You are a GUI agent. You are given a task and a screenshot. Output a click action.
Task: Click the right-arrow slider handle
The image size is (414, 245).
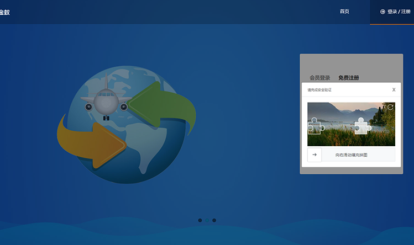(315, 155)
